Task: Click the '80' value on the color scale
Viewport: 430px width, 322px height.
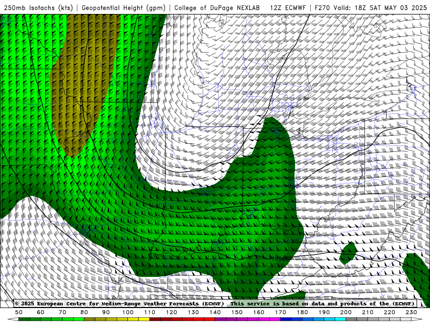Action: coord(84,312)
